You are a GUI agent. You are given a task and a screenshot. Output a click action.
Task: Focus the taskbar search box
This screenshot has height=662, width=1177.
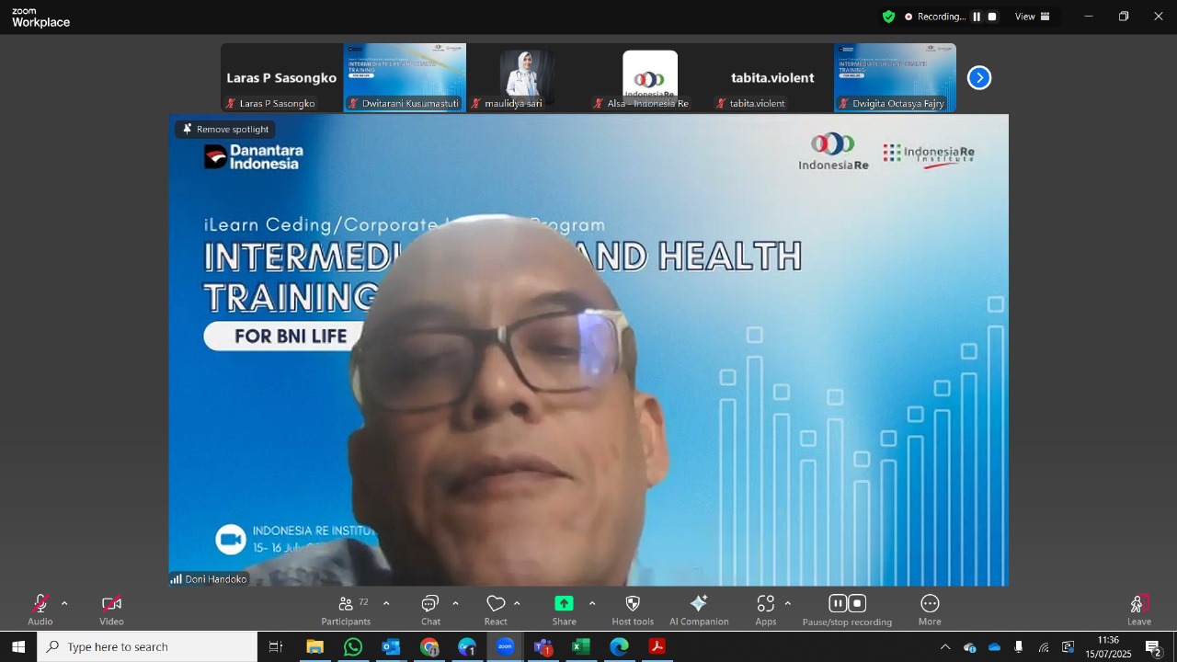click(147, 647)
